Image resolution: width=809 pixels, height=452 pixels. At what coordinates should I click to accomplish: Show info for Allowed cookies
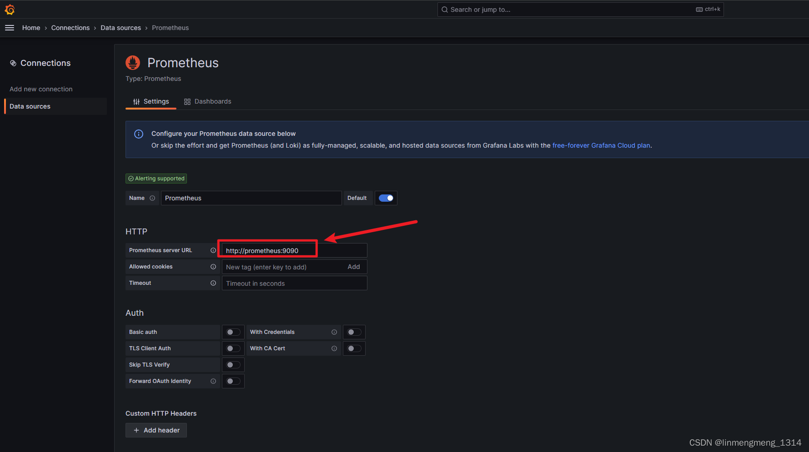[213, 267]
